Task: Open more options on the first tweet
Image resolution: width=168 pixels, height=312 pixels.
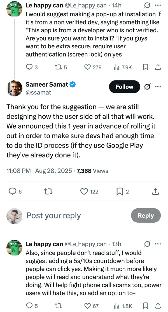Action: pos(158,5)
